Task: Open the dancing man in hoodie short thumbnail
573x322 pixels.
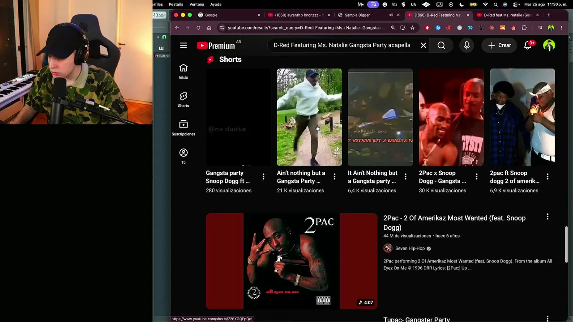Action: pyautogui.click(x=309, y=117)
